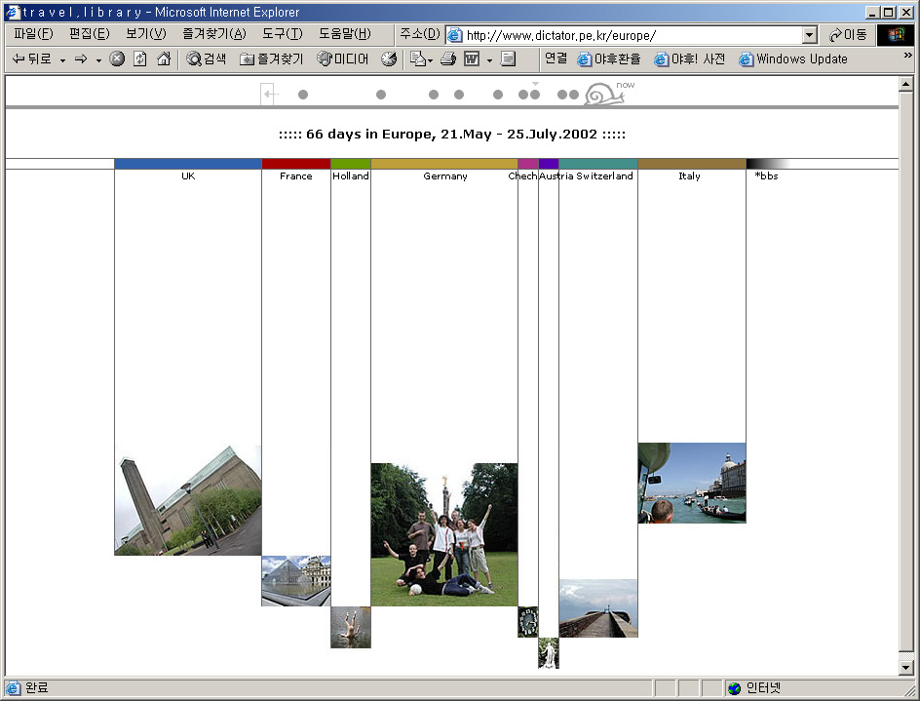This screenshot has width=920, height=701.
Task: Click the blue UK color bar
Action: coord(188,164)
